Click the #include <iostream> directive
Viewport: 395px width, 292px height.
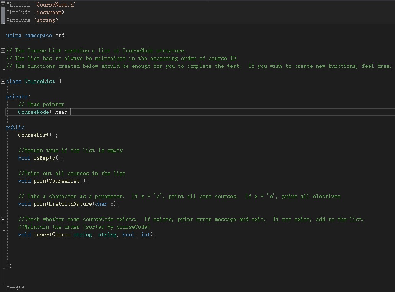35,12
